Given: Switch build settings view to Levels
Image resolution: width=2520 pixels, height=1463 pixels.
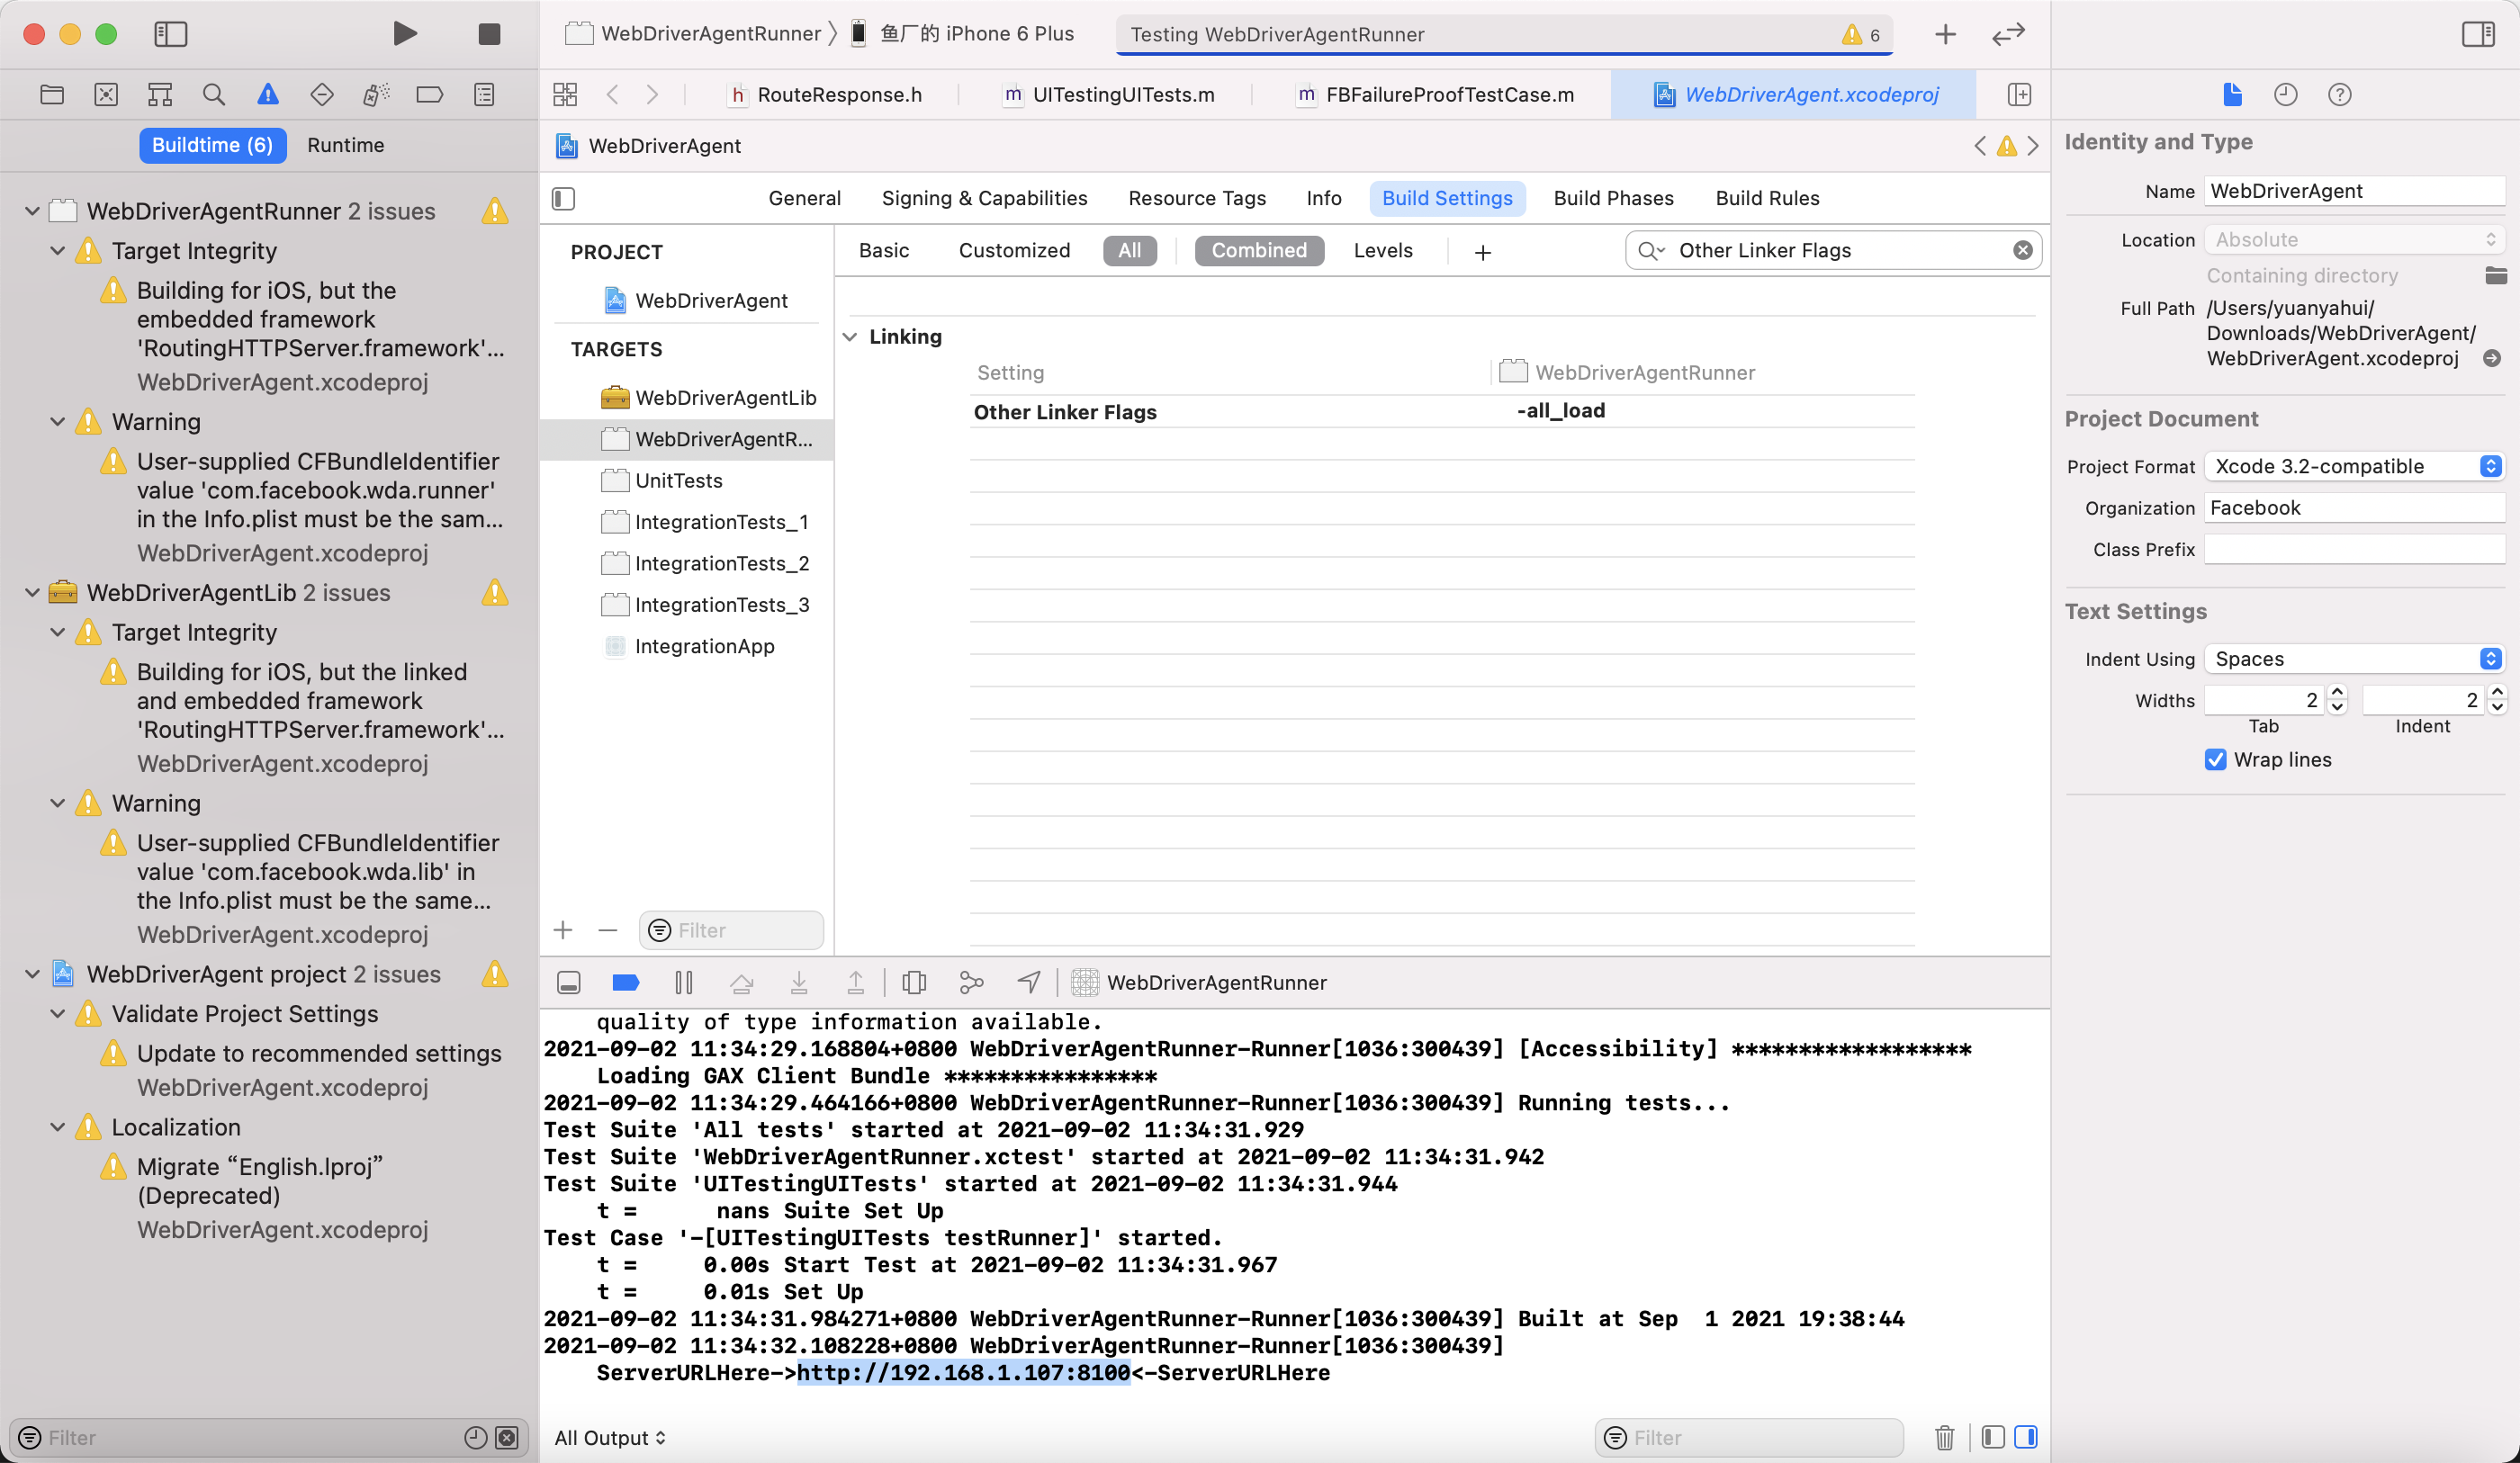Looking at the screenshot, I should [1383, 250].
